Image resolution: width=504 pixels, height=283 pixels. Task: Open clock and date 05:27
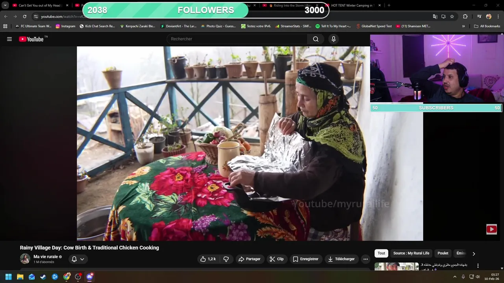492,277
